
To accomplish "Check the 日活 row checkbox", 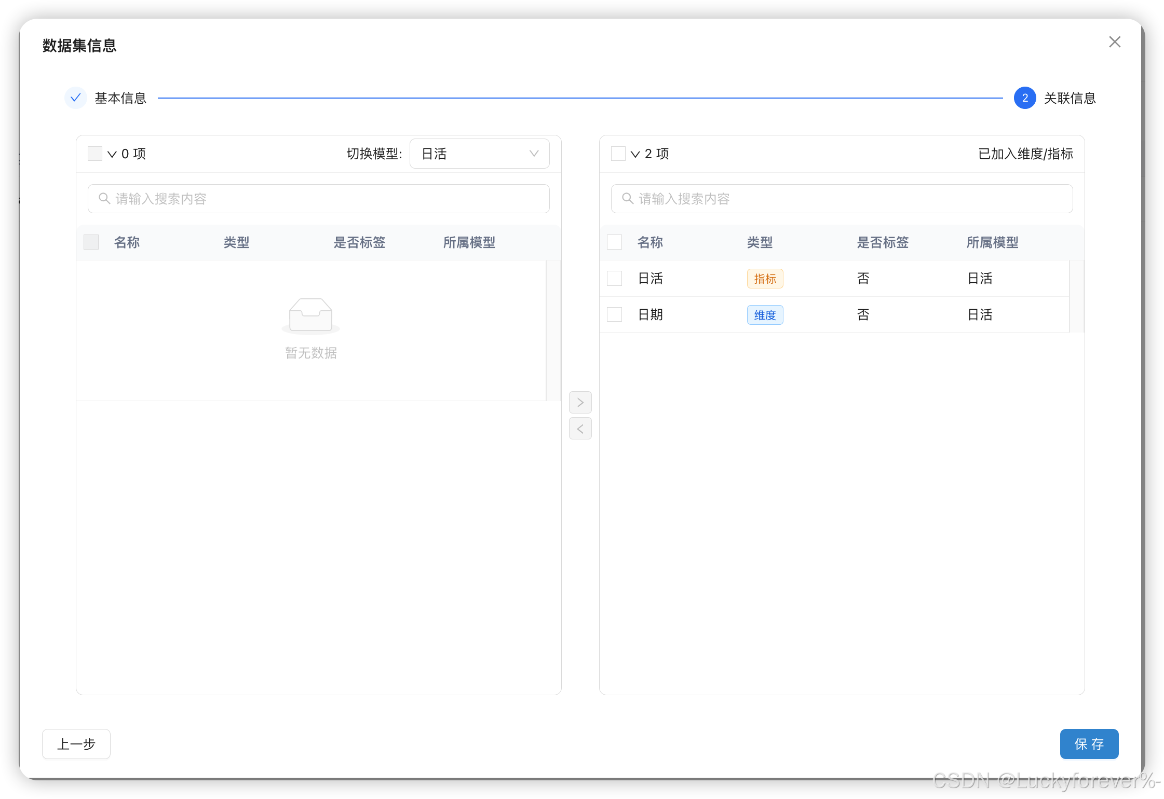I will (614, 278).
